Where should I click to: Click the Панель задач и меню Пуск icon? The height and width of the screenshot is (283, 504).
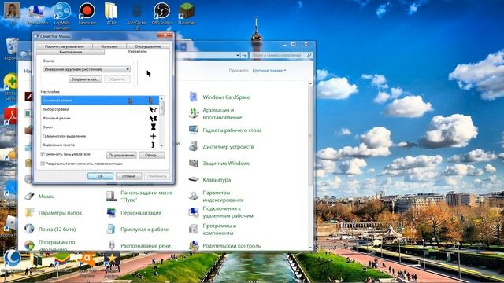click(x=111, y=196)
